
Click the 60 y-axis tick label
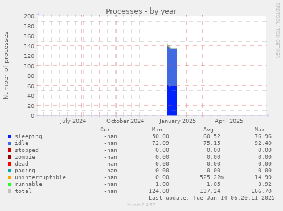click(31, 86)
